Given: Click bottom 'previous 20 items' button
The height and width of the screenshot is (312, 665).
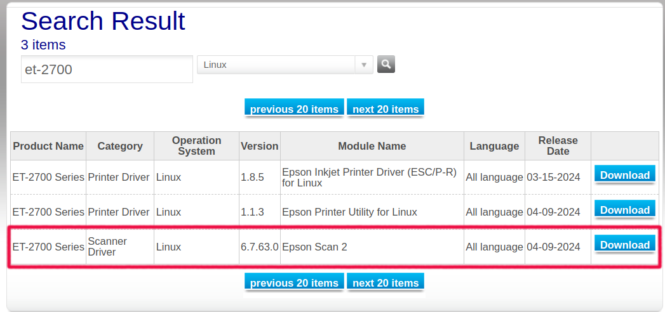Looking at the screenshot, I should coord(294,282).
